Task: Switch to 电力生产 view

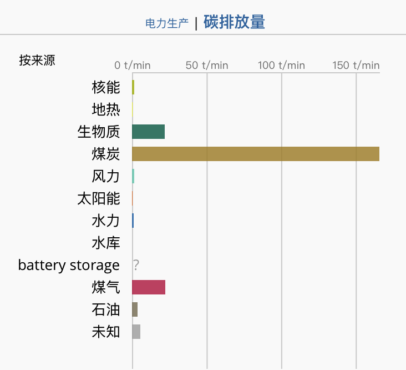Action: [167, 23]
